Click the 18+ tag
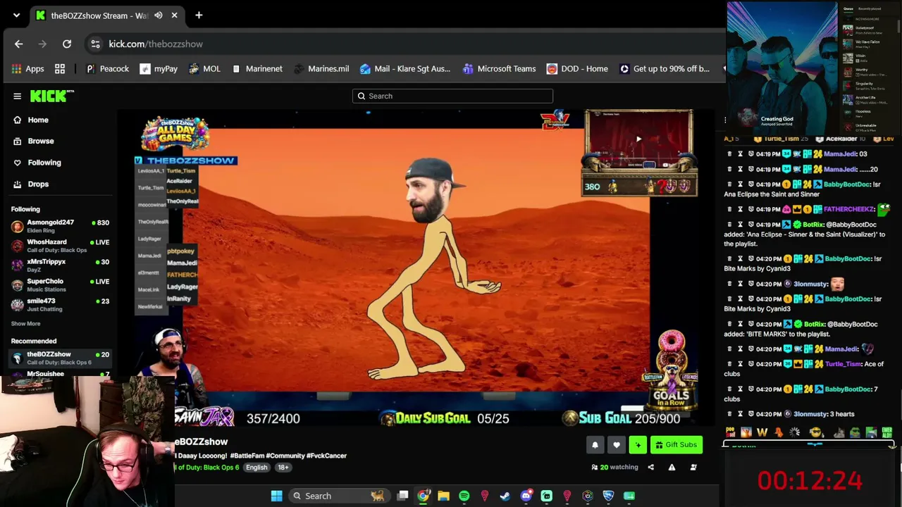This screenshot has height=507, width=902. click(283, 468)
